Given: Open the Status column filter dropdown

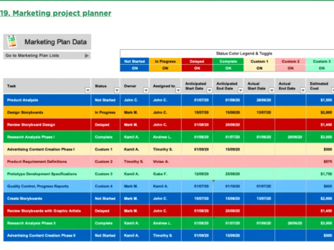Looking at the screenshot, I should coord(117,90).
